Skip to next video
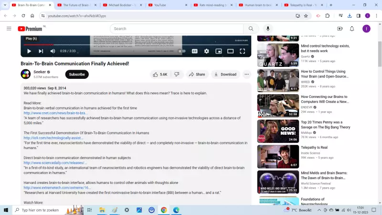The image size is (382, 215). (x=41, y=51)
